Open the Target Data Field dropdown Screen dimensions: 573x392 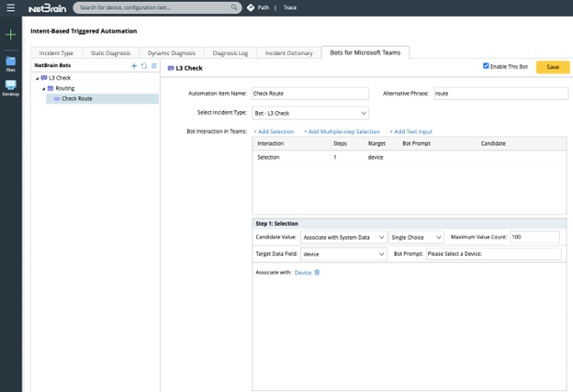coord(343,254)
